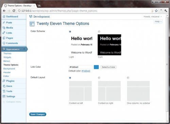The width and height of the screenshot is (170, 124).
Task: Open the extensions overflow chevron in the toolbar
Action: [161, 10]
